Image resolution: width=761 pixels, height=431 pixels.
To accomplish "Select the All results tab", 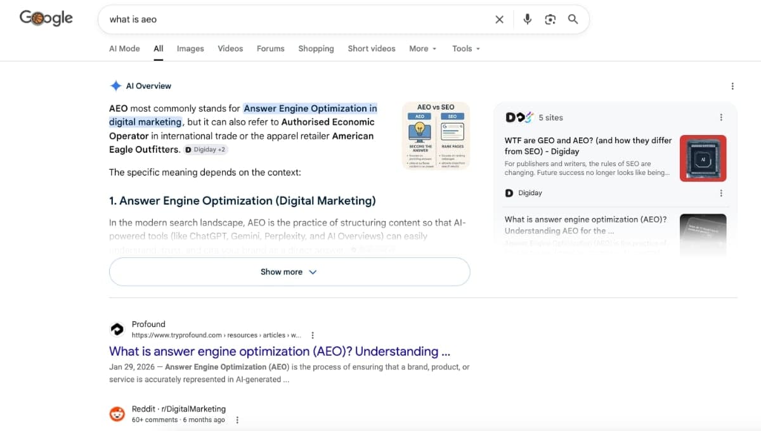I will tap(159, 48).
